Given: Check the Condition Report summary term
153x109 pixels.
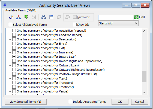Looking at the screenshot, I should (14, 35).
